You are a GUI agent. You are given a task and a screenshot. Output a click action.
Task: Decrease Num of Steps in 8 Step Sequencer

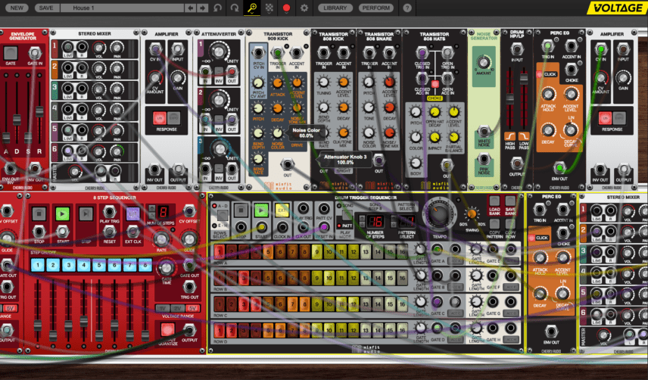click(x=151, y=215)
